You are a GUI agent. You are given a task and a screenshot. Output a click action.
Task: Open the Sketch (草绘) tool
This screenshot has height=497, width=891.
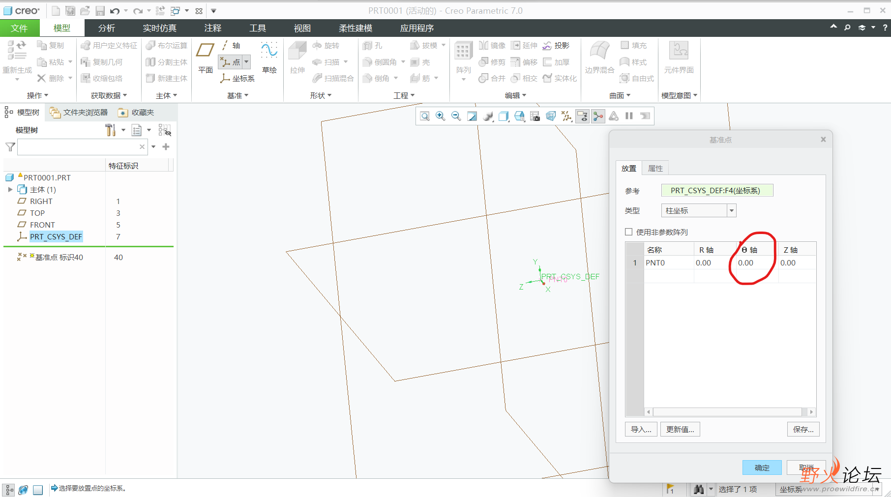click(269, 58)
